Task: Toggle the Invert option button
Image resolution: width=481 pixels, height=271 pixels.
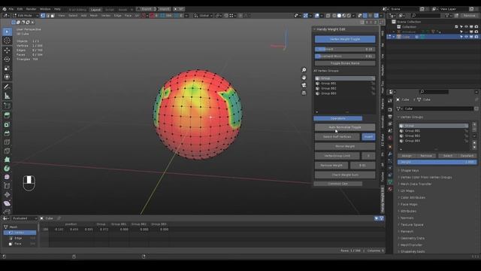Action: tap(368, 137)
